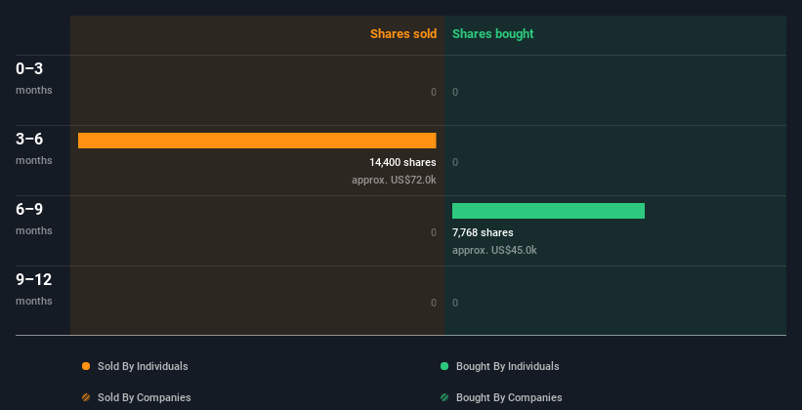Click the Shares bought column header
The image size is (802, 410).
(493, 34)
